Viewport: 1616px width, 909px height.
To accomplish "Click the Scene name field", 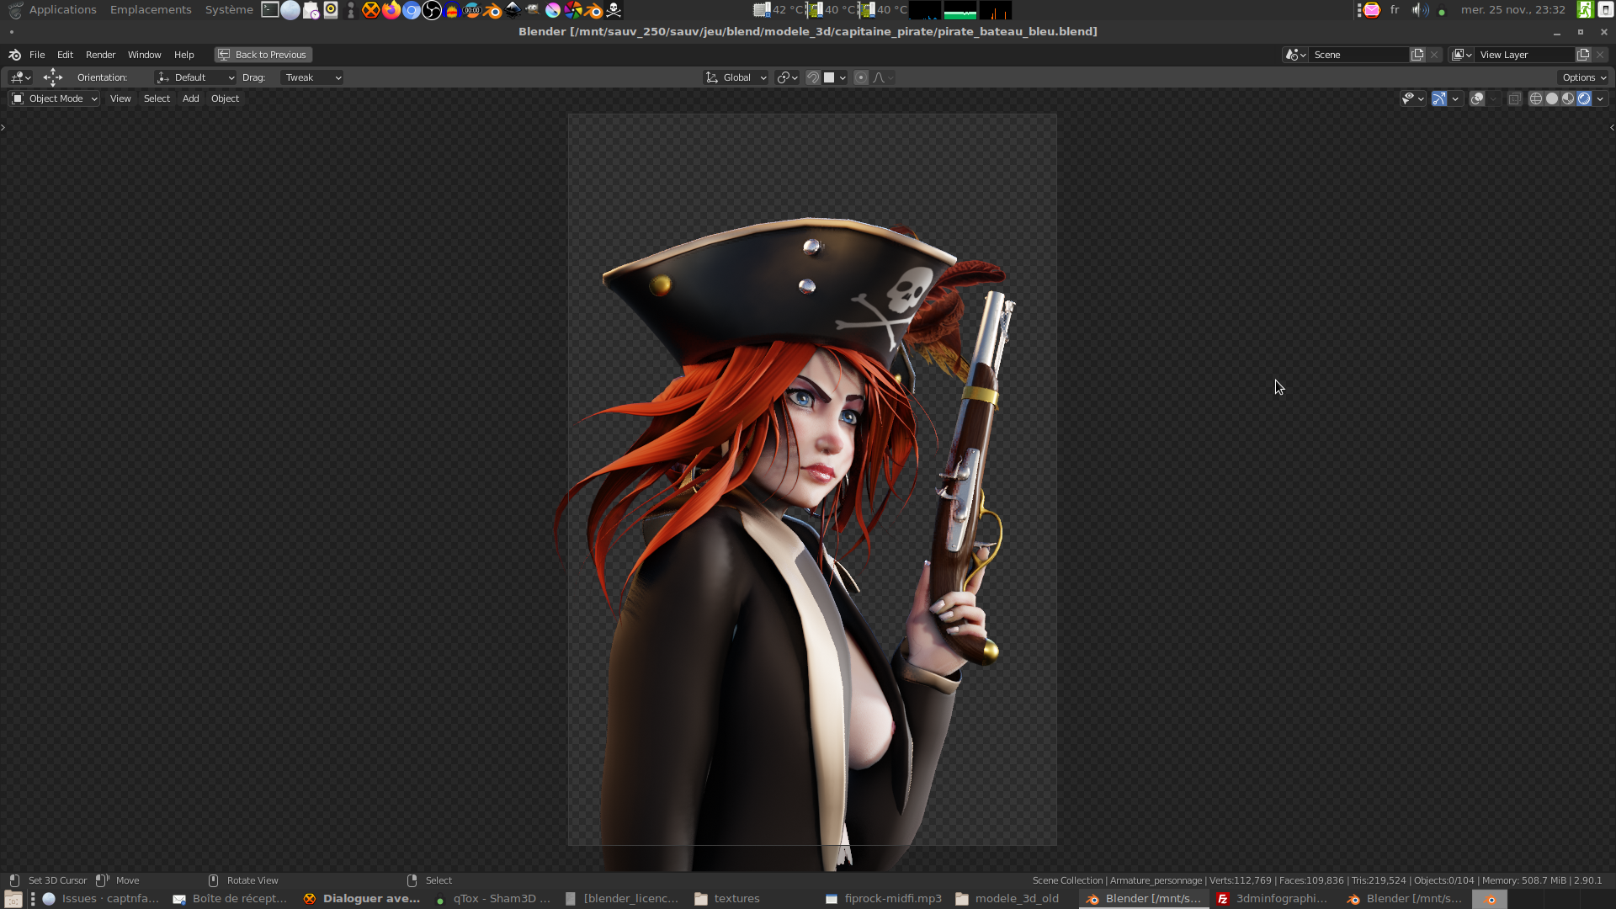I will [1358, 55].
